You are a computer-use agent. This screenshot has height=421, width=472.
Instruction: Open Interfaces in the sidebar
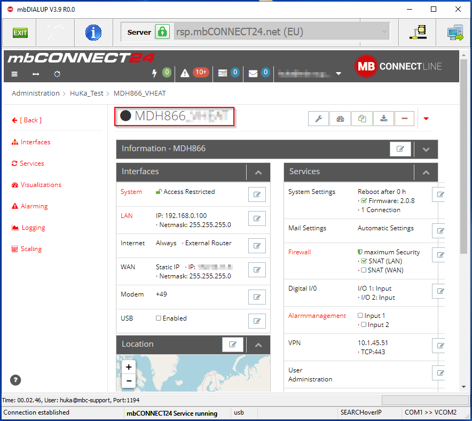coord(31,142)
